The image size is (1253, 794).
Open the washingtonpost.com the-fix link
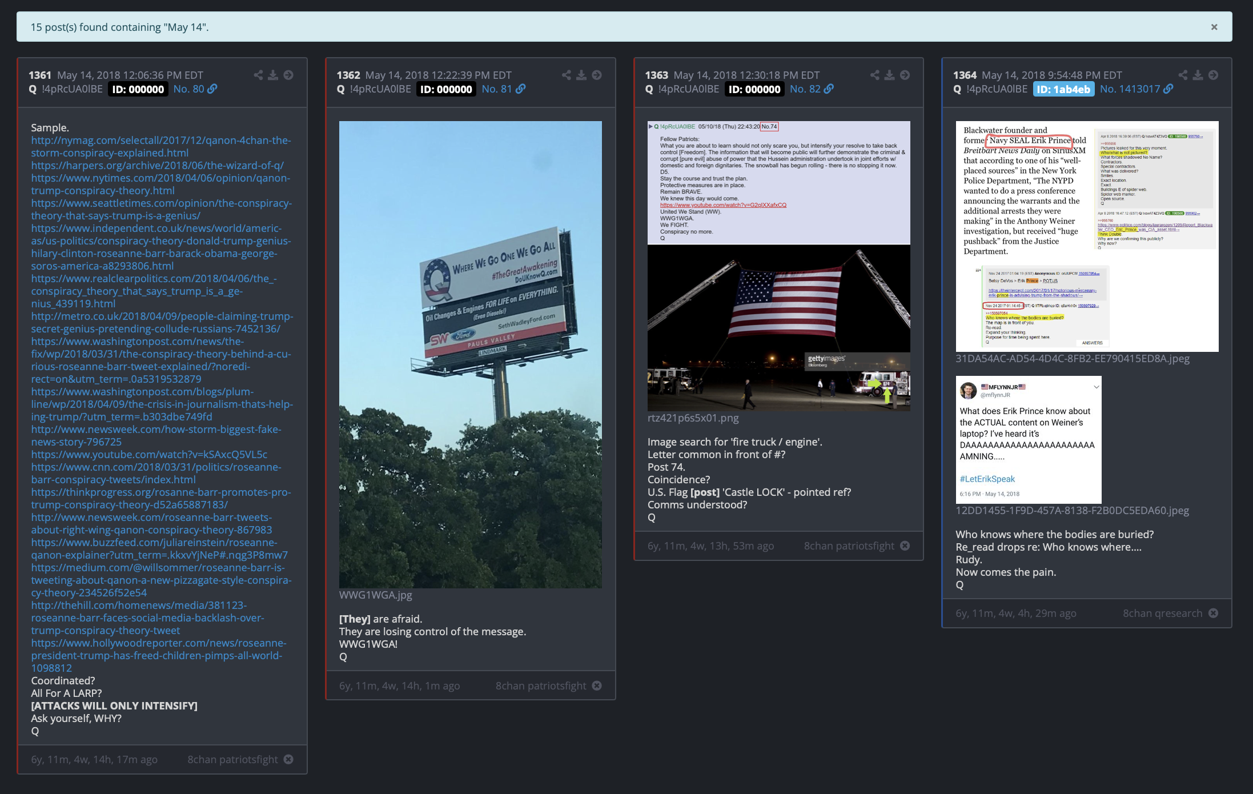coord(161,360)
